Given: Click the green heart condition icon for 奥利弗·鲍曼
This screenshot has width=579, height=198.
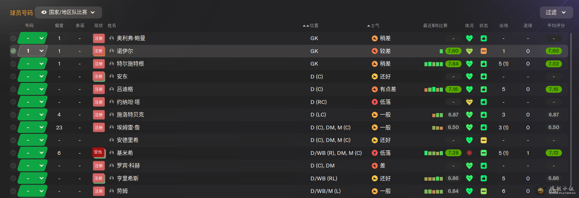Looking at the screenshot, I should [469, 38].
